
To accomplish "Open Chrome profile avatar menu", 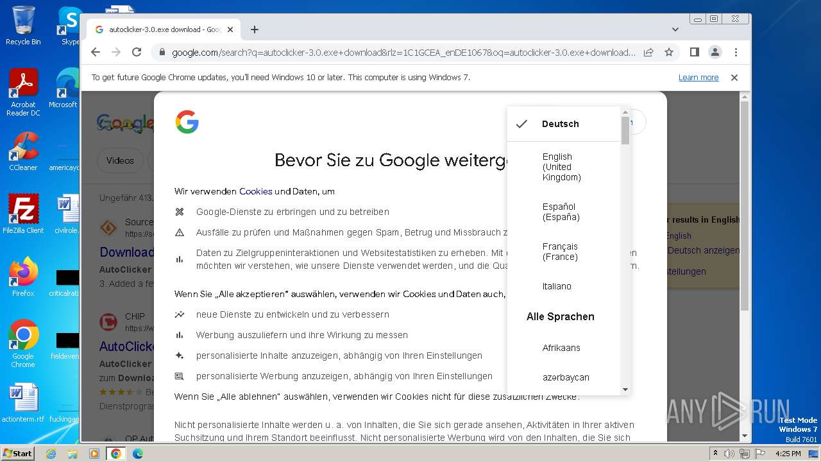I will pos(715,52).
